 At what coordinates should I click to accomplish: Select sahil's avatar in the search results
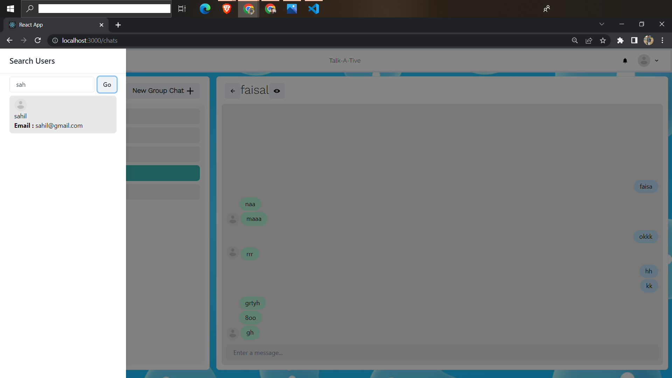click(x=21, y=105)
